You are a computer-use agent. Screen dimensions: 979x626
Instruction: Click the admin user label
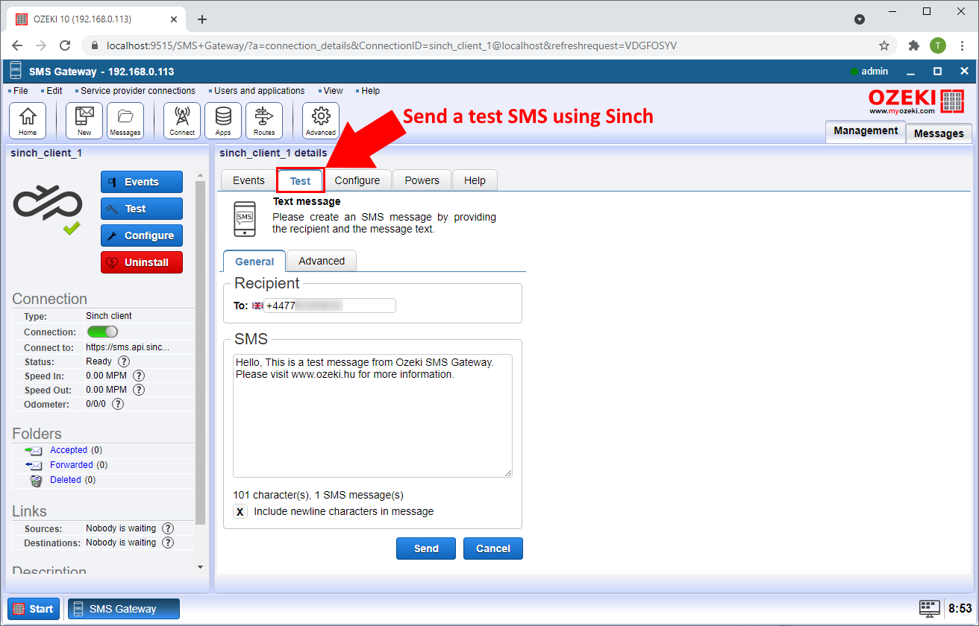(875, 72)
